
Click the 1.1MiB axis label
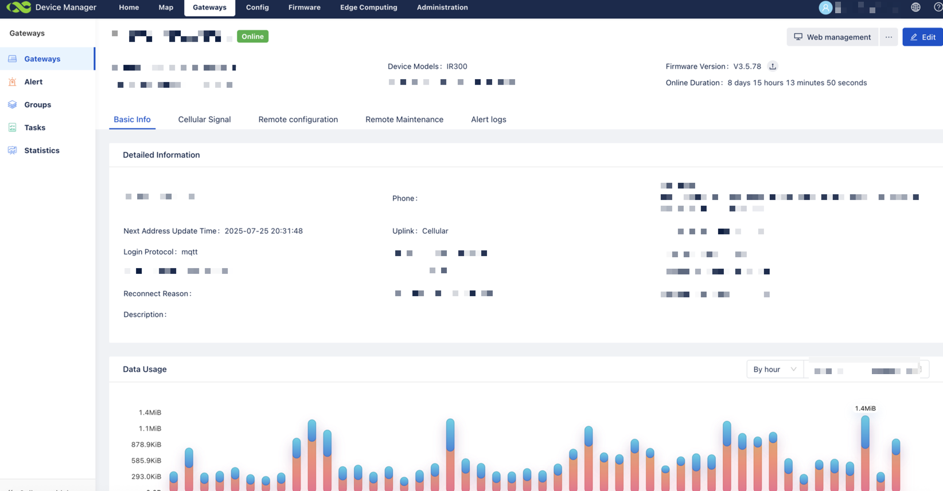(x=150, y=429)
